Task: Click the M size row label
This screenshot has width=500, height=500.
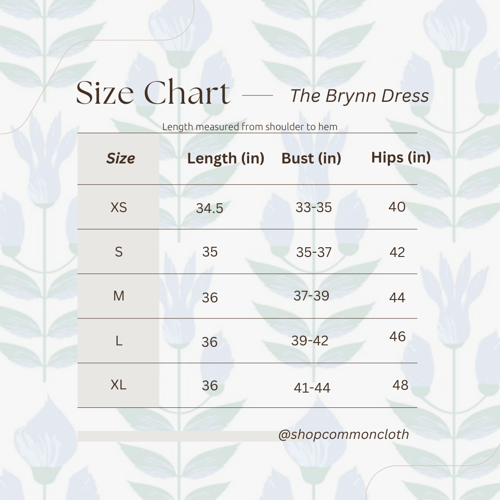Action: coord(119,296)
